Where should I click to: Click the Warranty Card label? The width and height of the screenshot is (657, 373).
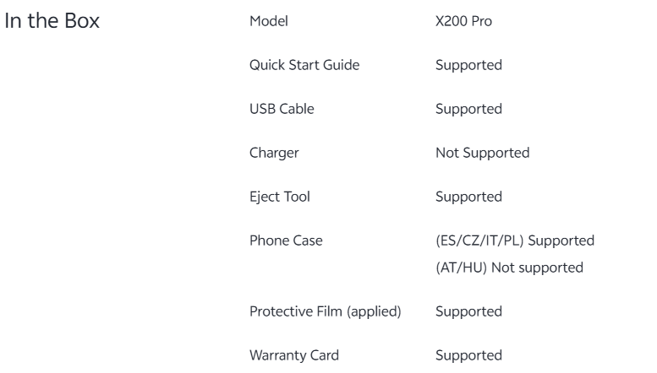293,355
